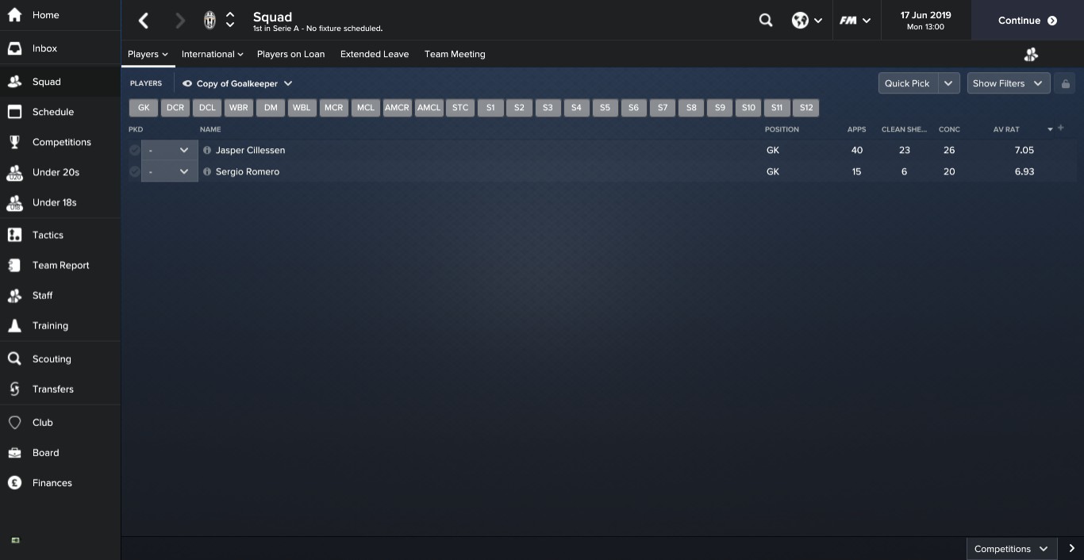This screenshot has height=560, width=1084.
Task: Toggle selection tick for Sergio Romero
Action: coord(134,171)
